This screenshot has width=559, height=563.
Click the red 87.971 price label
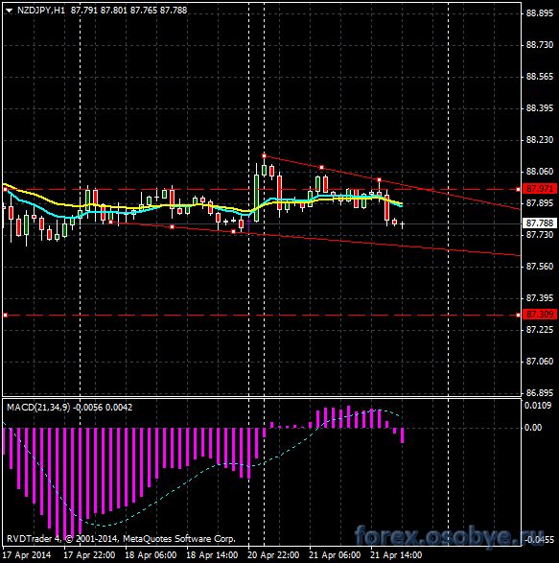tap(540, 189)
